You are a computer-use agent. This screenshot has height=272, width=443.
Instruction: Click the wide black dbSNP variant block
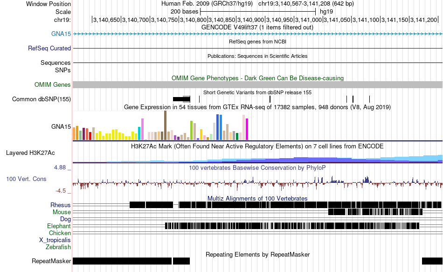pyautogui.click(x=182, y=99)
